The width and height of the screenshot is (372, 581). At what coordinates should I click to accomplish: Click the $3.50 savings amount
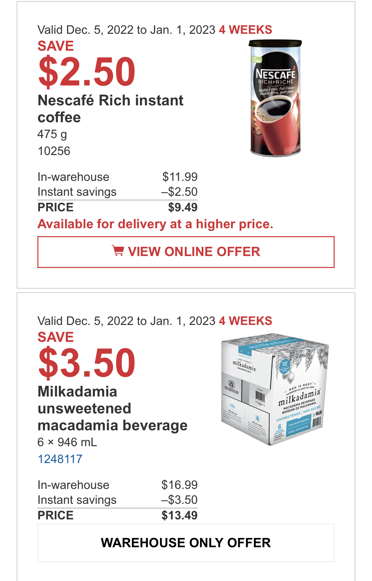click(x=87, y=362)
